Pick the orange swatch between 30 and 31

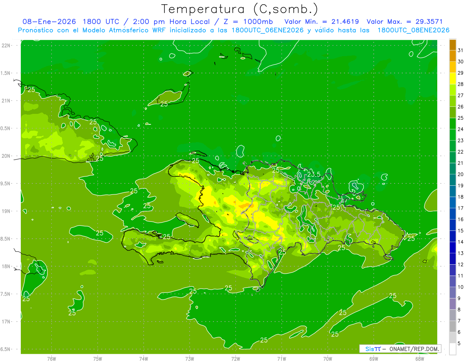453,56
